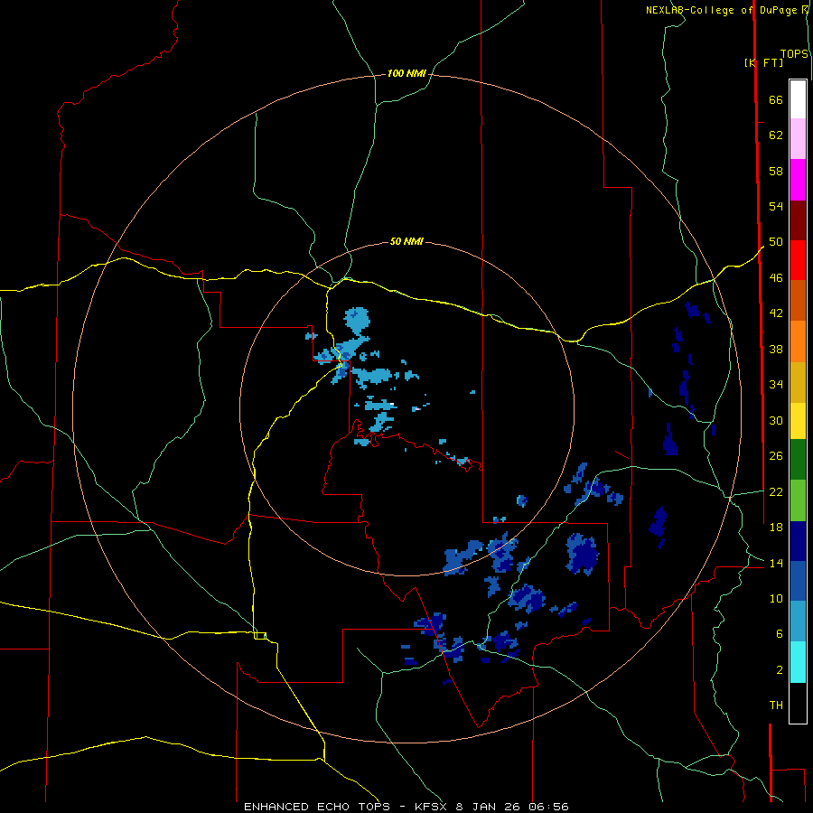Click the "58" legend value
Viewport: 813px width, 813px height.
[x=776, y=171]
